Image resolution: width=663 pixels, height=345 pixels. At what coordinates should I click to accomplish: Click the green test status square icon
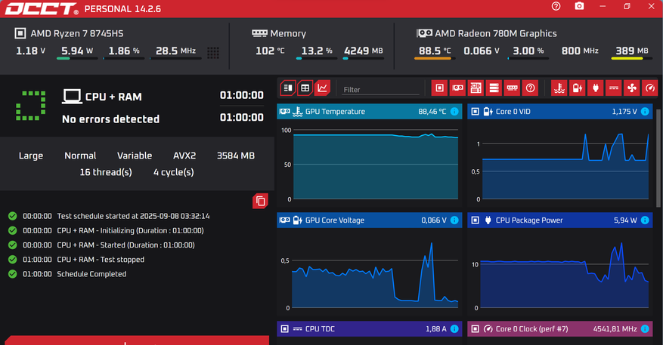tap(30, 106)
